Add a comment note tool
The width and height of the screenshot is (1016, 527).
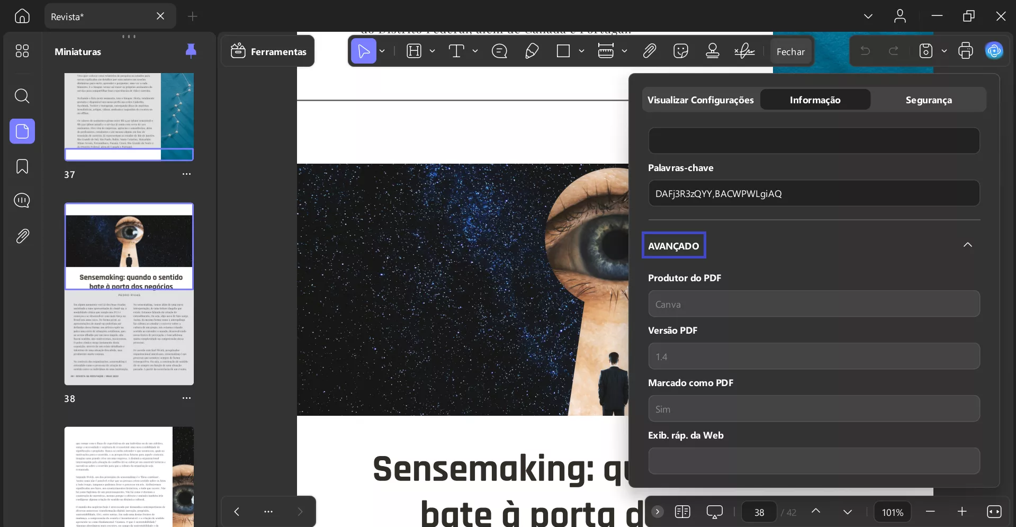(x=499, y=51)
